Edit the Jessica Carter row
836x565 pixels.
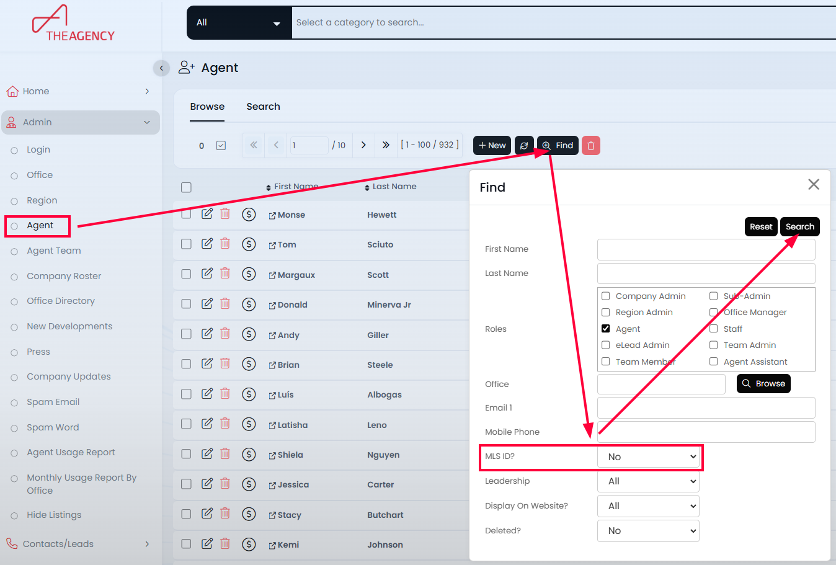tap(207, 484)
